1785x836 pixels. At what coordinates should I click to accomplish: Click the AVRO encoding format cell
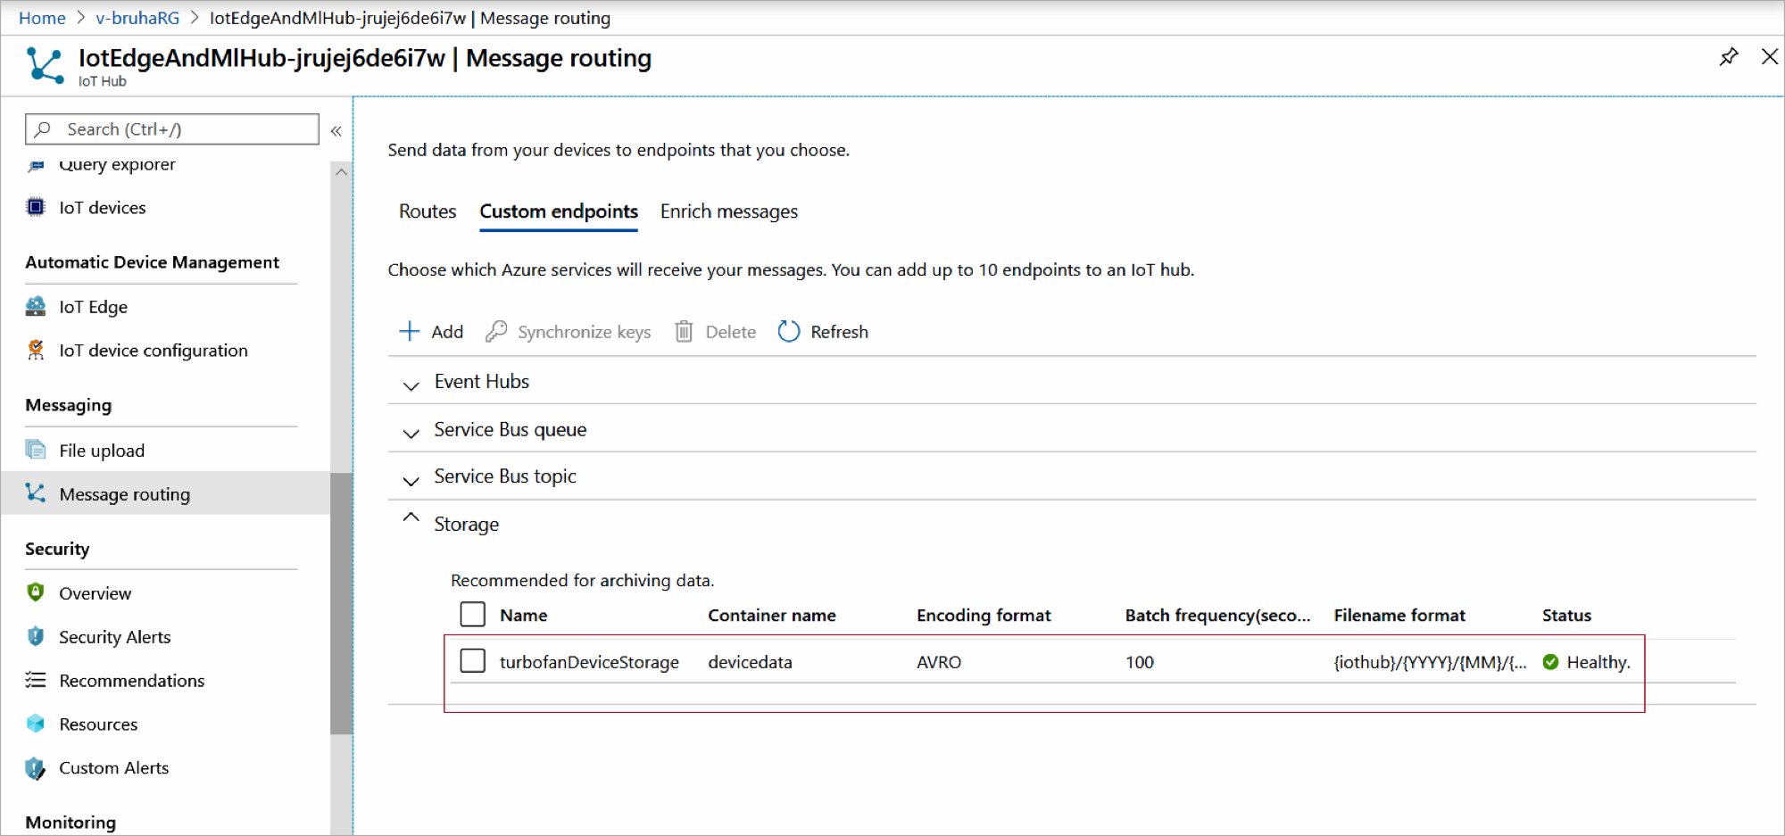click(939, 662)
